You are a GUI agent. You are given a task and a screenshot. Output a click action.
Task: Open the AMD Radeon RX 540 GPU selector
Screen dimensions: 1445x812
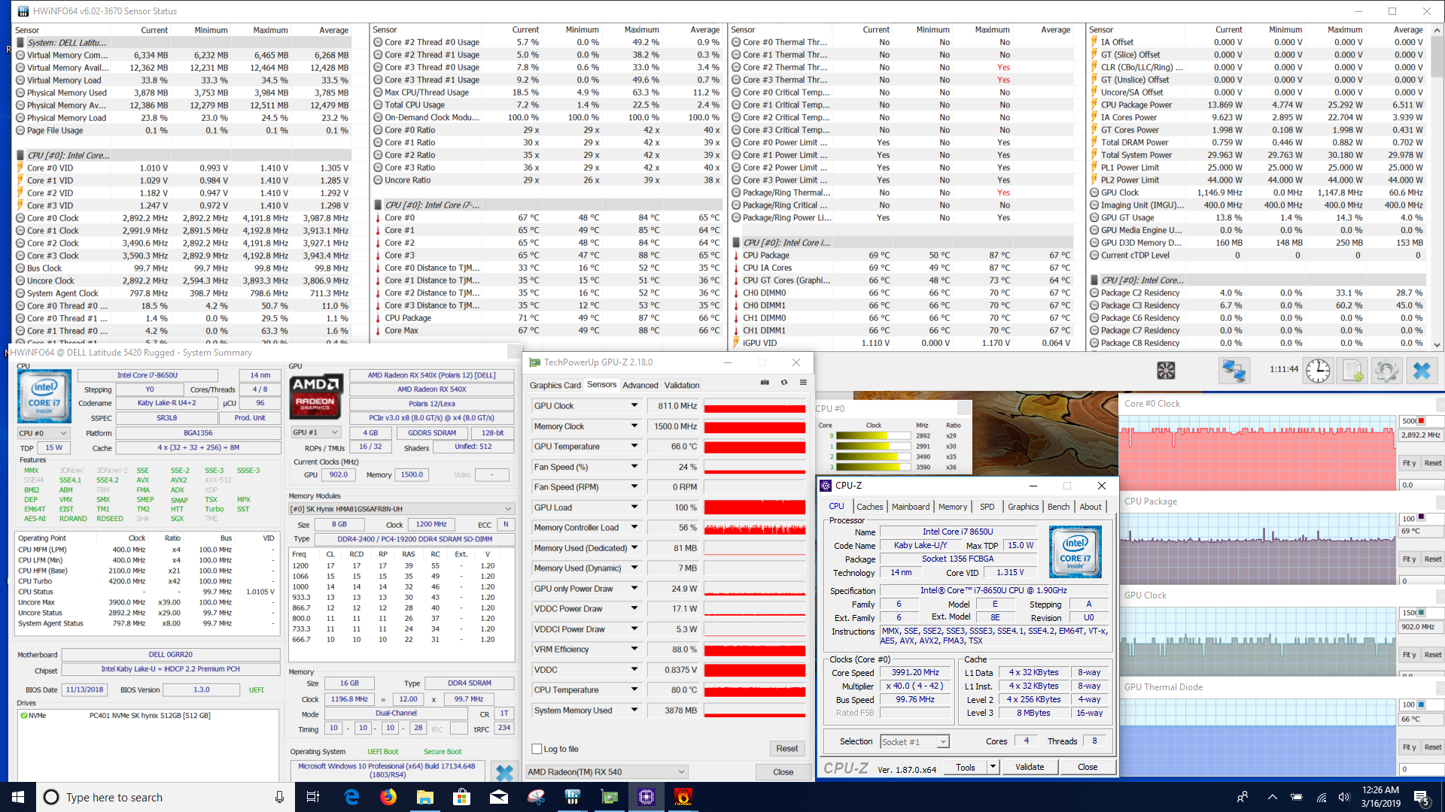(x=607, y=772)
